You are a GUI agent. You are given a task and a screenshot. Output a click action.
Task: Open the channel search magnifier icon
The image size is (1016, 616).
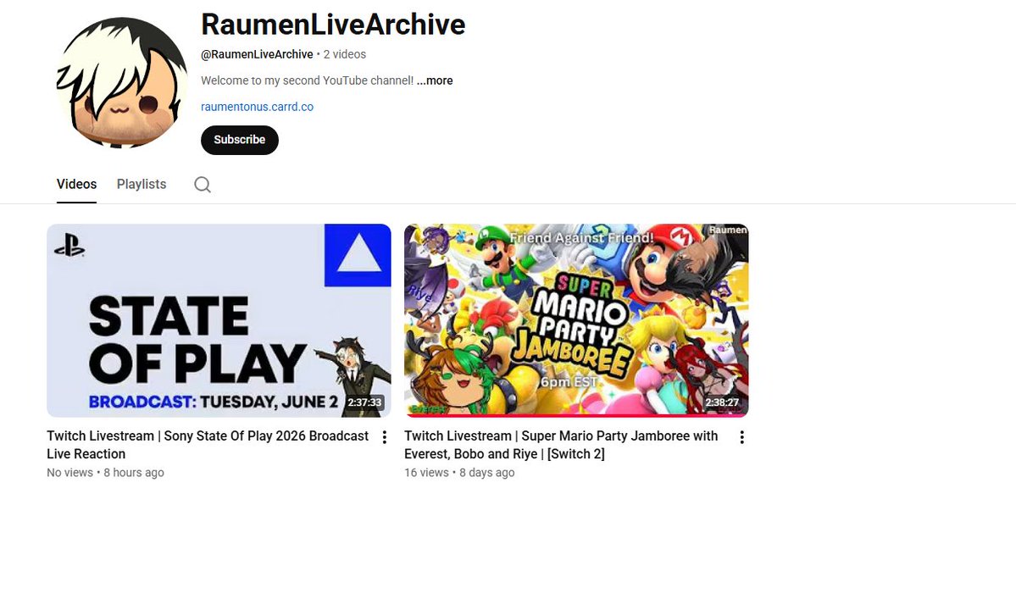(203, 185)
